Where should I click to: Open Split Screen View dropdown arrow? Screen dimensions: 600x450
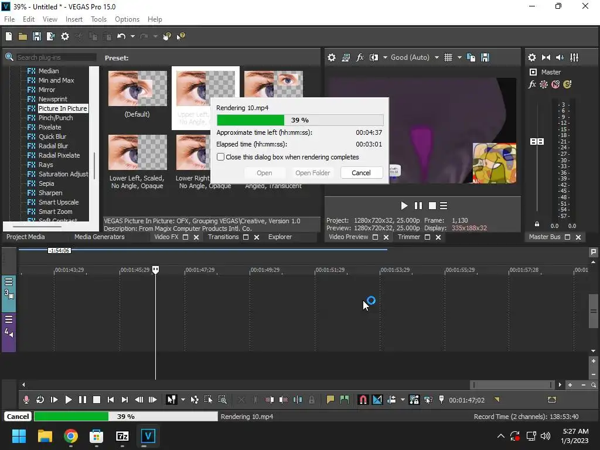(385, 57)
